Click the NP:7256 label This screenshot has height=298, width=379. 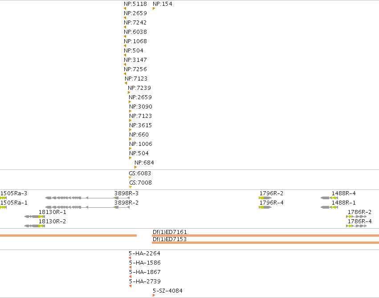point(135,69)
